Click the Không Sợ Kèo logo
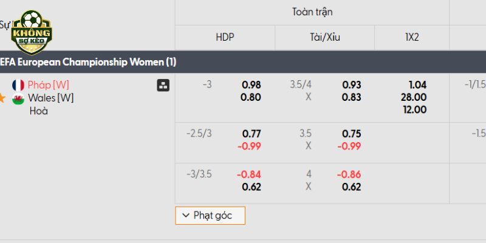This screenshot has height=243, width=486. (32, 32)
